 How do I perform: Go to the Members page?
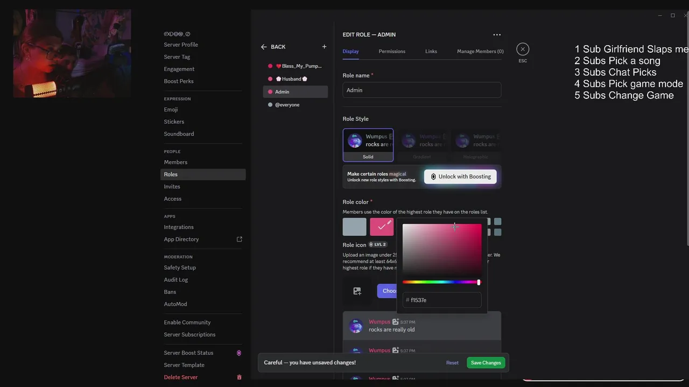point(175,162)
